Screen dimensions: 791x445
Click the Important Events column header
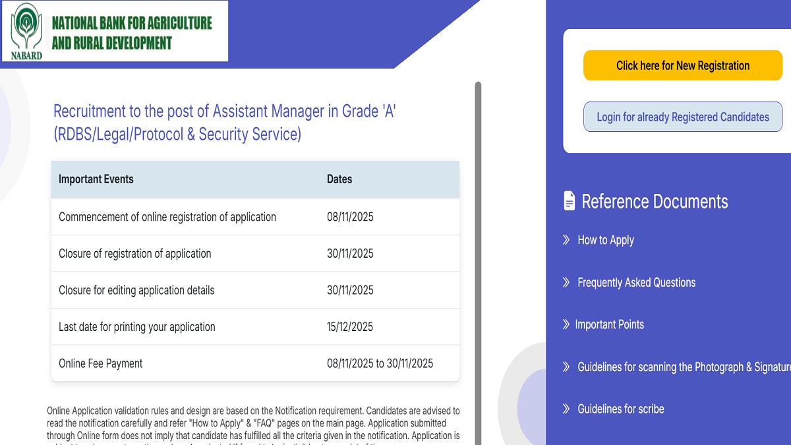coord(96,179)
